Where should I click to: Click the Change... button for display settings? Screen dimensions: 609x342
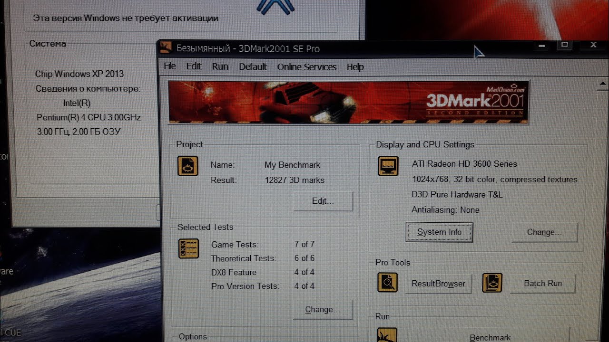[x=544, y=232]
